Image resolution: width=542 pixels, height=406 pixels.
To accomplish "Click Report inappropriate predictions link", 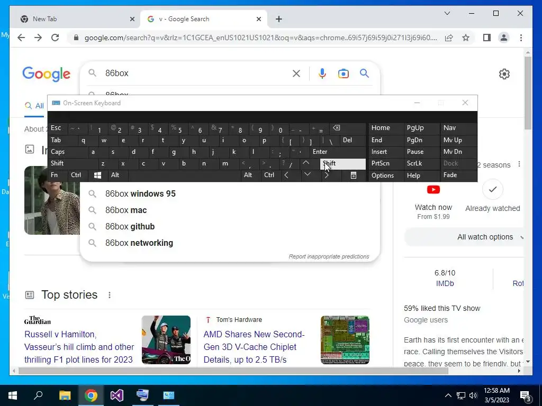I will point(329,256).
